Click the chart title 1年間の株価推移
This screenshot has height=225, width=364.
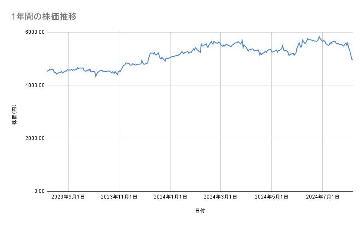pyautogui.click(x=45, y=17)
